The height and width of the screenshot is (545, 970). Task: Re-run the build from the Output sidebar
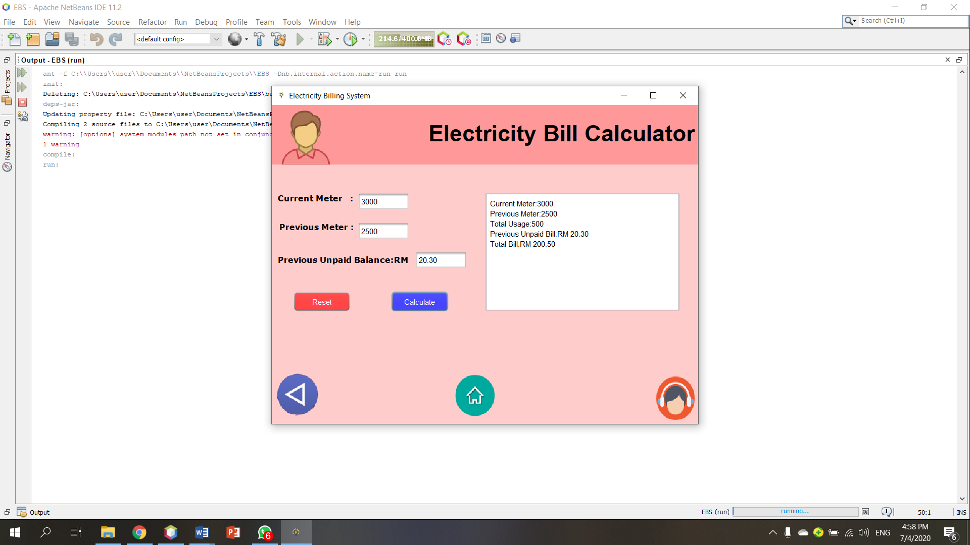click(21, 72)
